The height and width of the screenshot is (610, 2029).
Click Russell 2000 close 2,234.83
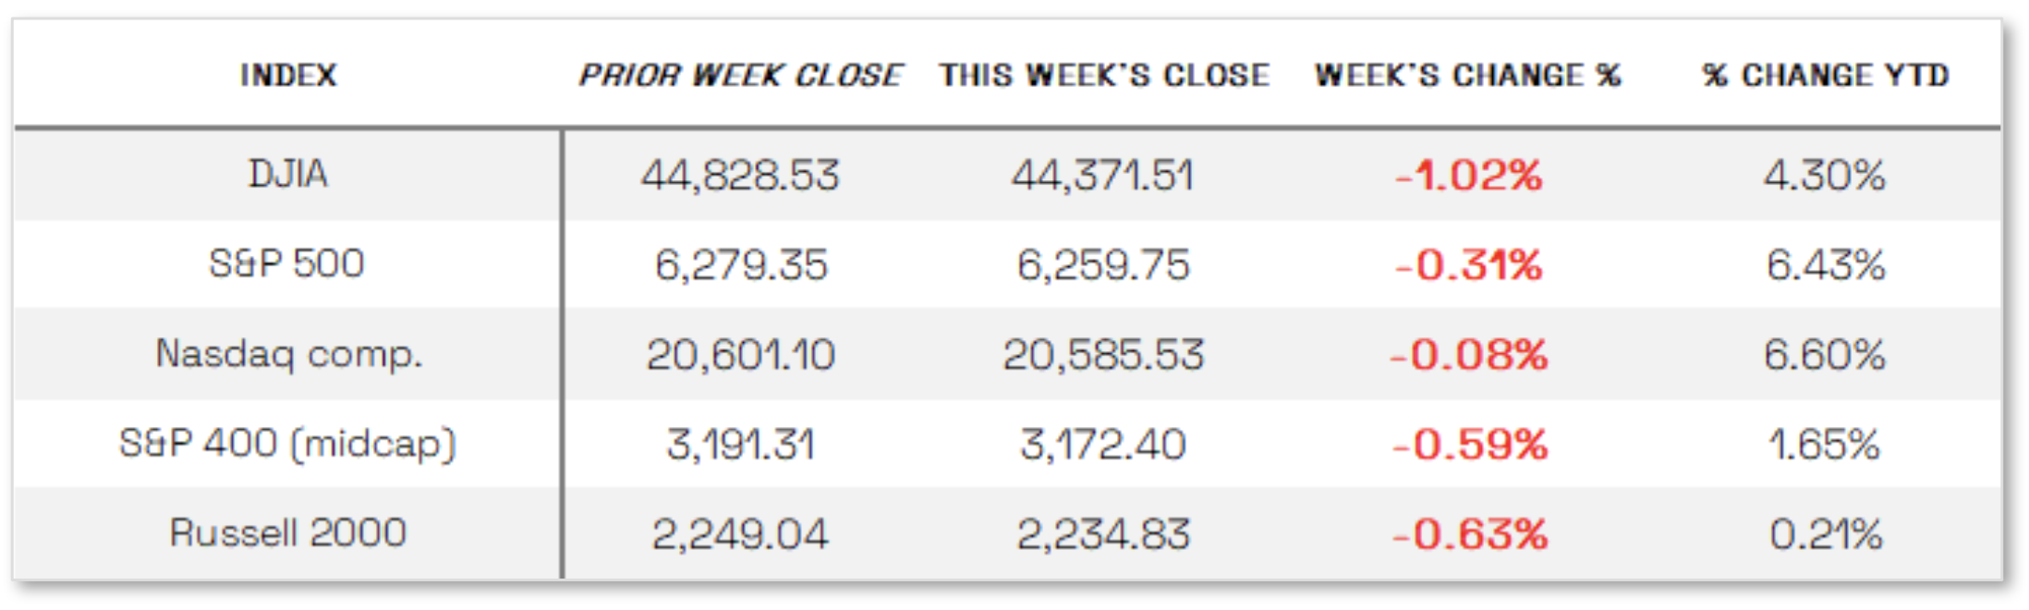coord(1103,534)
